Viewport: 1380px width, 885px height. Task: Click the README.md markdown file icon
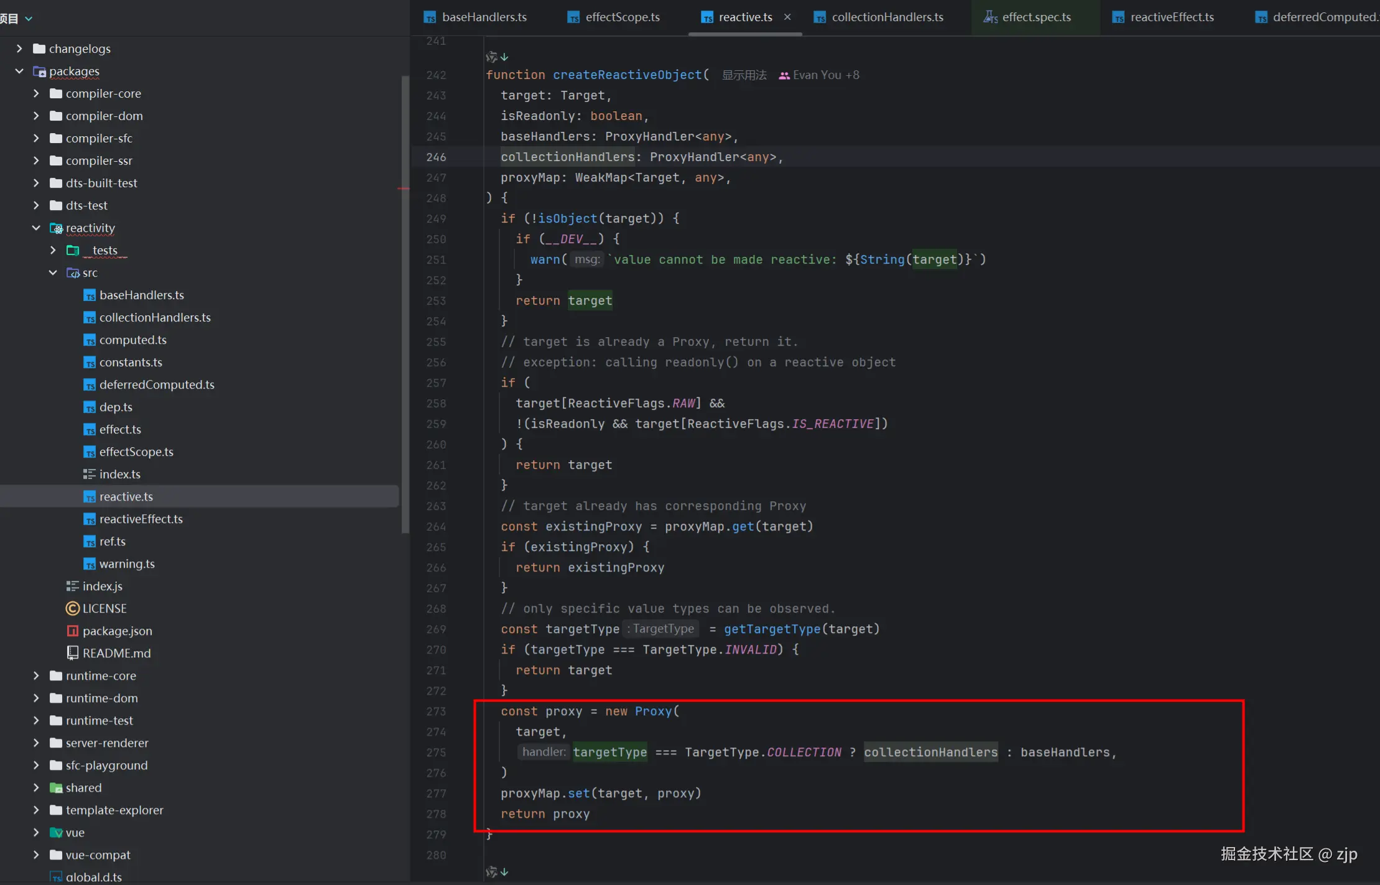click(72, 653)
